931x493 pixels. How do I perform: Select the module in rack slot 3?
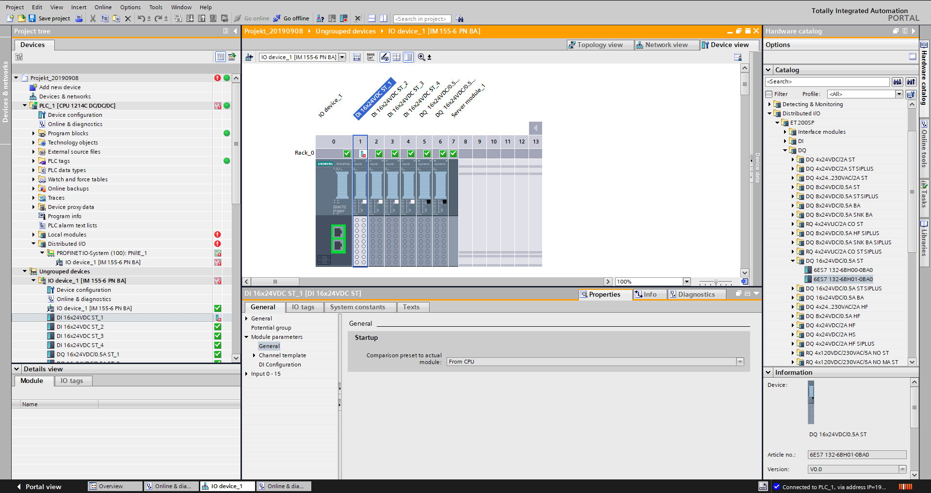[392, 213]
